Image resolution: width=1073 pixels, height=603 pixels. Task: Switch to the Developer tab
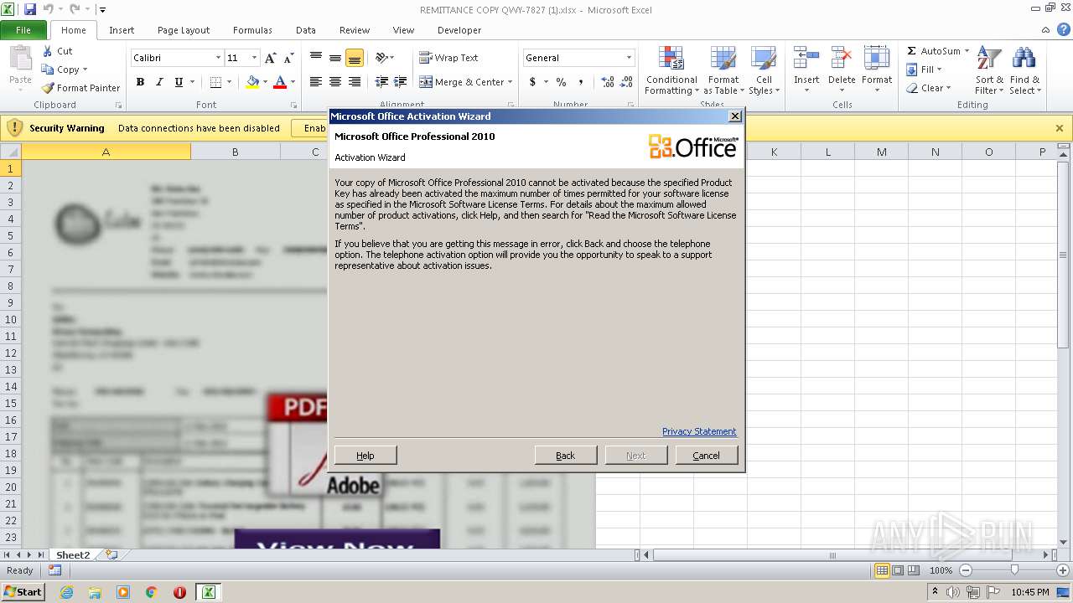click(x=459, y=30)
